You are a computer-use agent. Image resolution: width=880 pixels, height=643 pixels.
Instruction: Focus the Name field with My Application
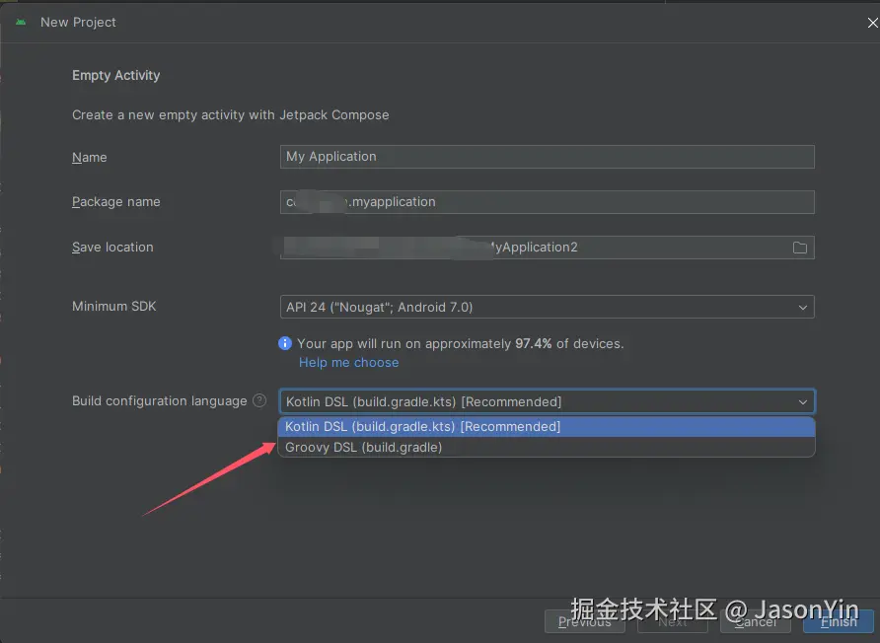tap(548, 157)
